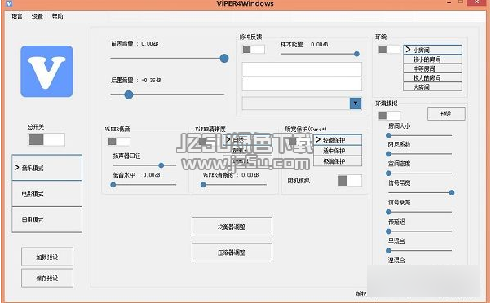The height and width of the screenshot is (303, 491).
Task: Switch to 电影模式 mode
Action: coord(47,194)
